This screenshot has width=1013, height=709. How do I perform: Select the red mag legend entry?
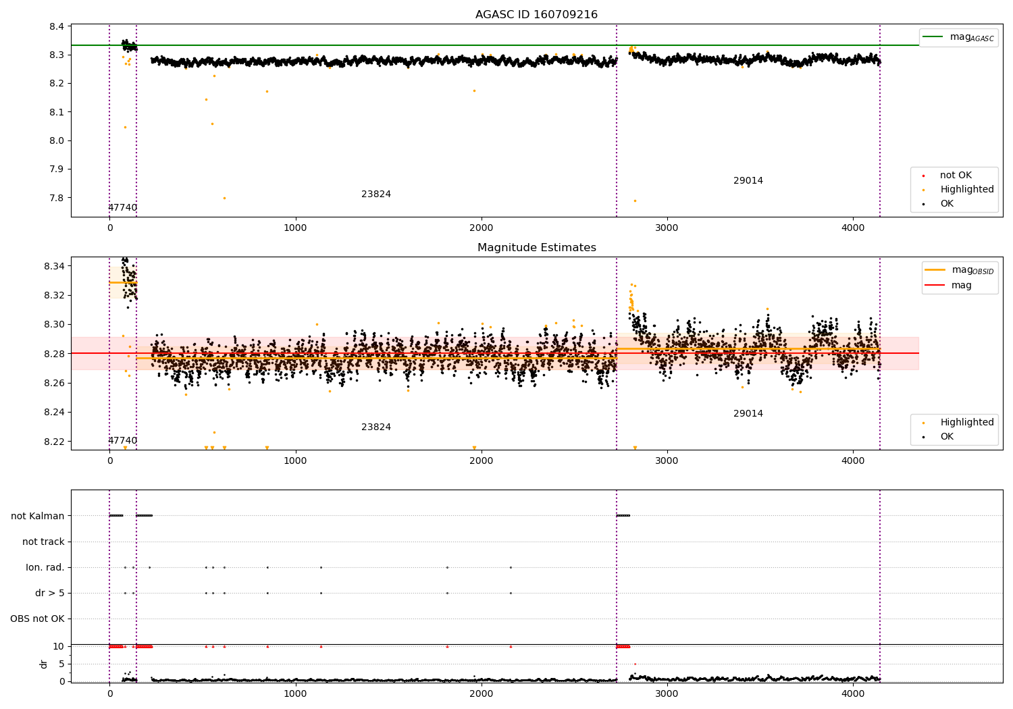point(949,286)
